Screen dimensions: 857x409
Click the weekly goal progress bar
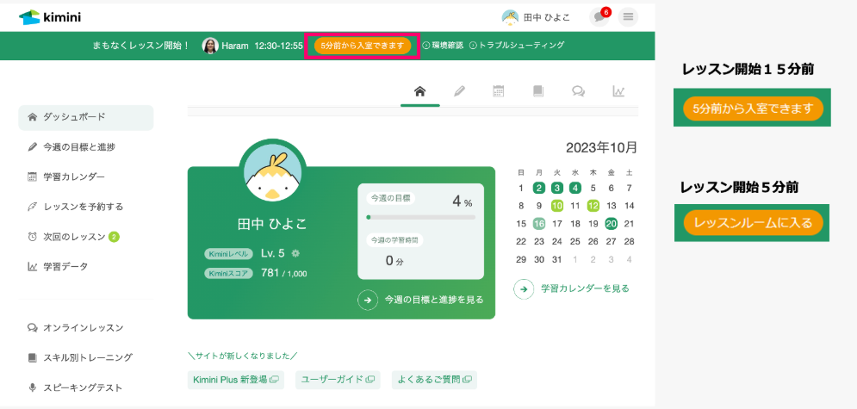(420, 218)
